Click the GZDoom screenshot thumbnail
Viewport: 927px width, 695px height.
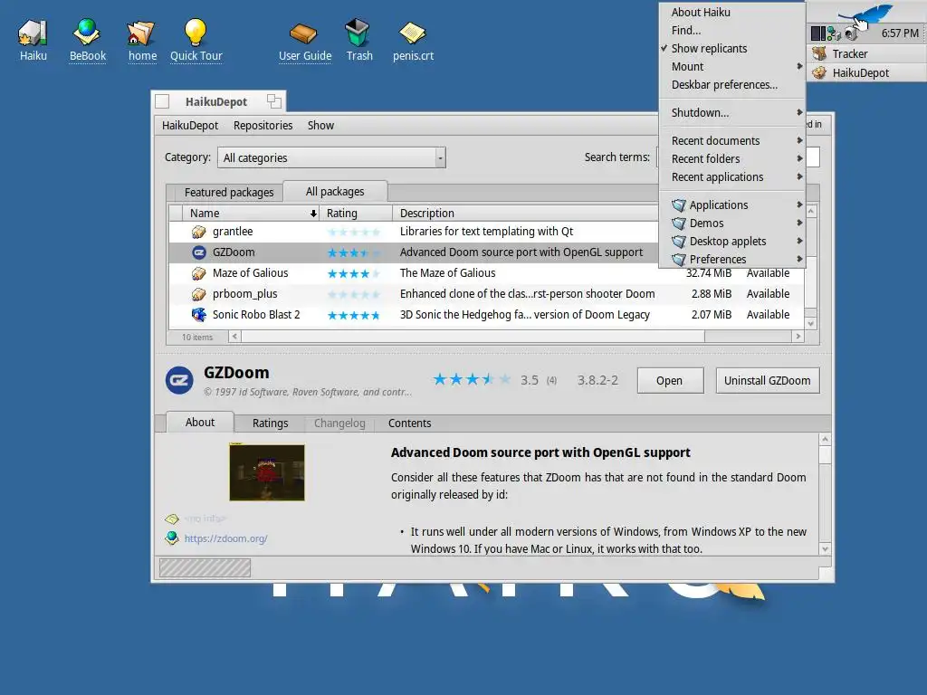pos(267,472)
